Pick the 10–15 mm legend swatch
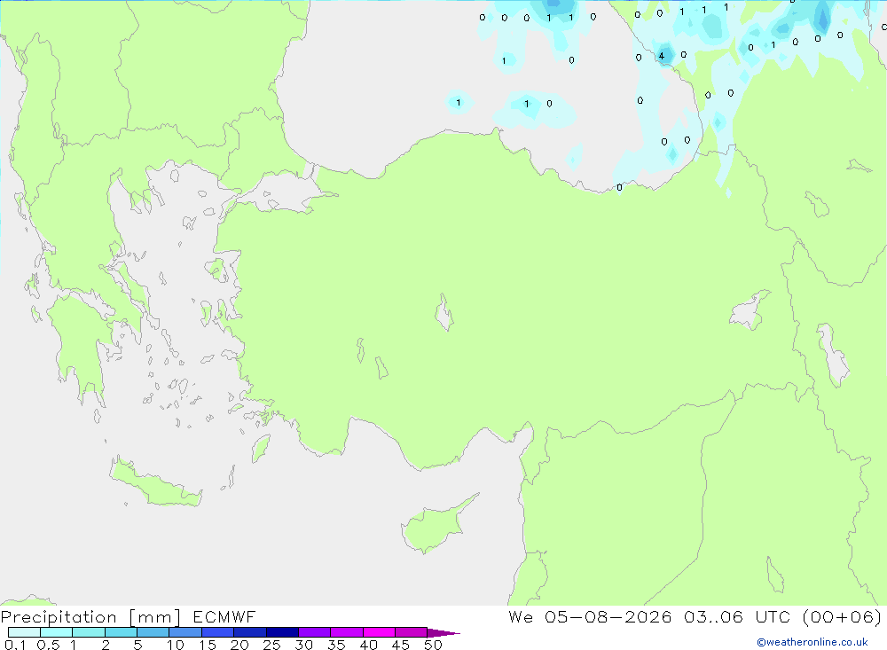This screenshot has height=650, width=887. click(185, 632)
